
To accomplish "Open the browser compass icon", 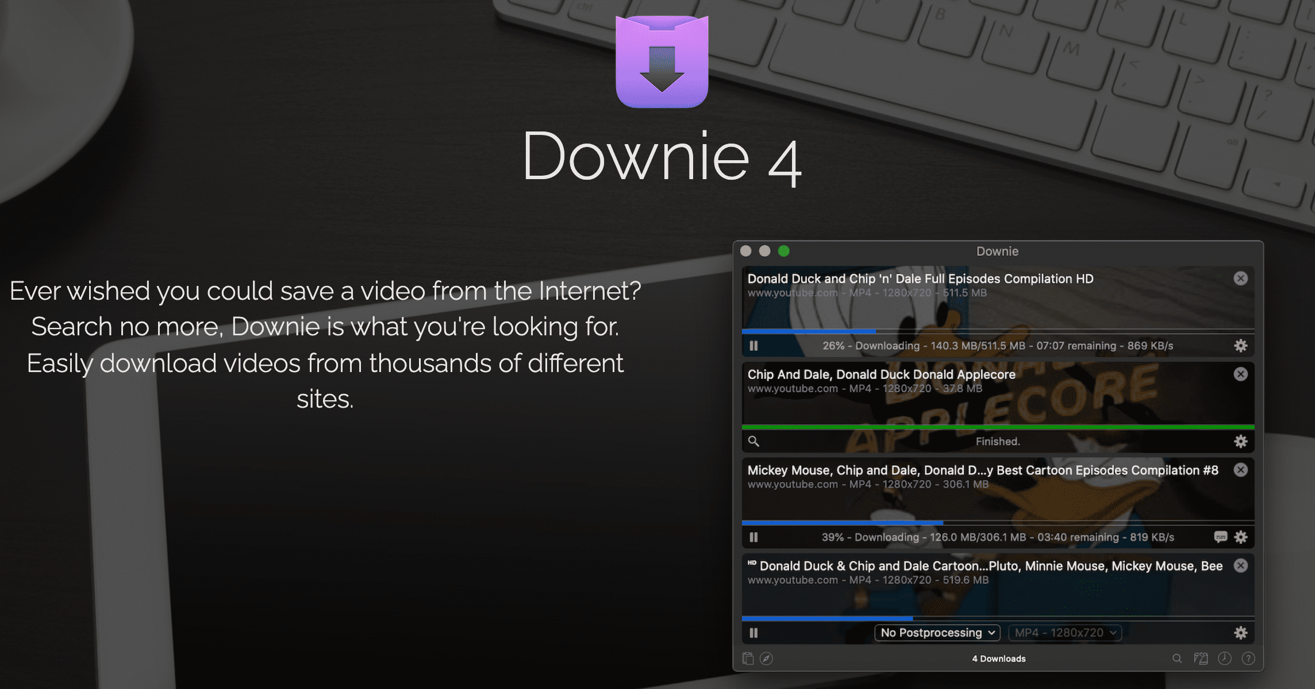I will (x=766, y=659).
